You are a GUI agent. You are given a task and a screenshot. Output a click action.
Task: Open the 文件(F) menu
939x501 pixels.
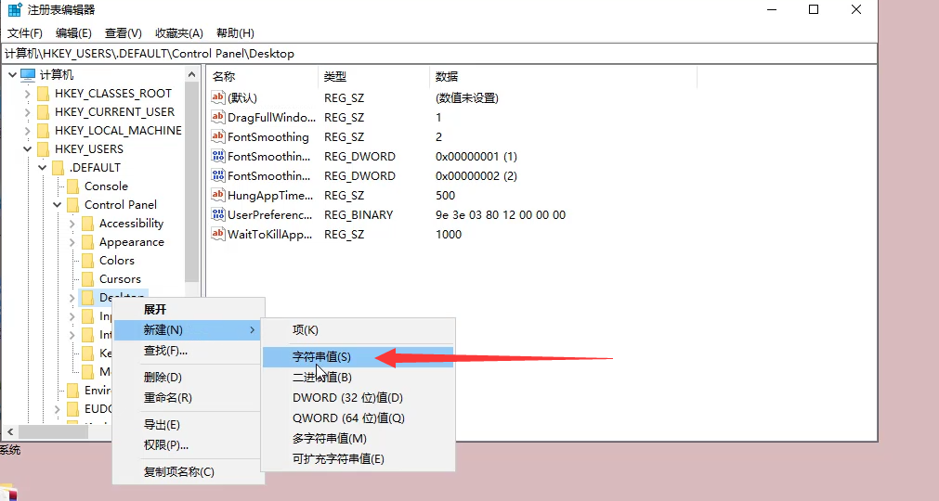24,32
